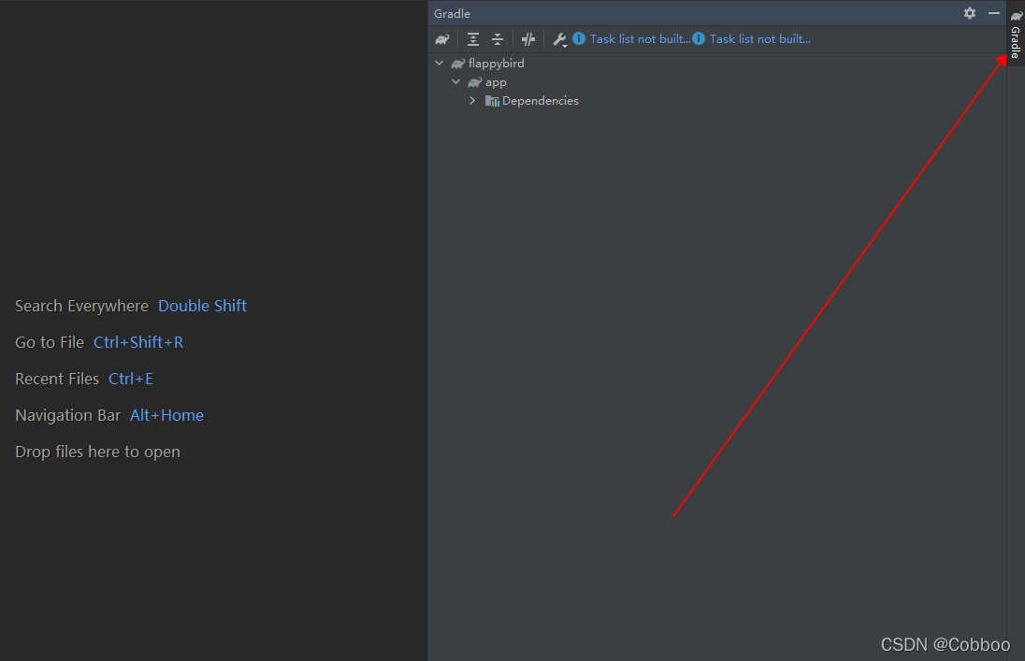Open Gradle settings with the wrench icon
1025x661 pixels.
(x=559, y=39)
